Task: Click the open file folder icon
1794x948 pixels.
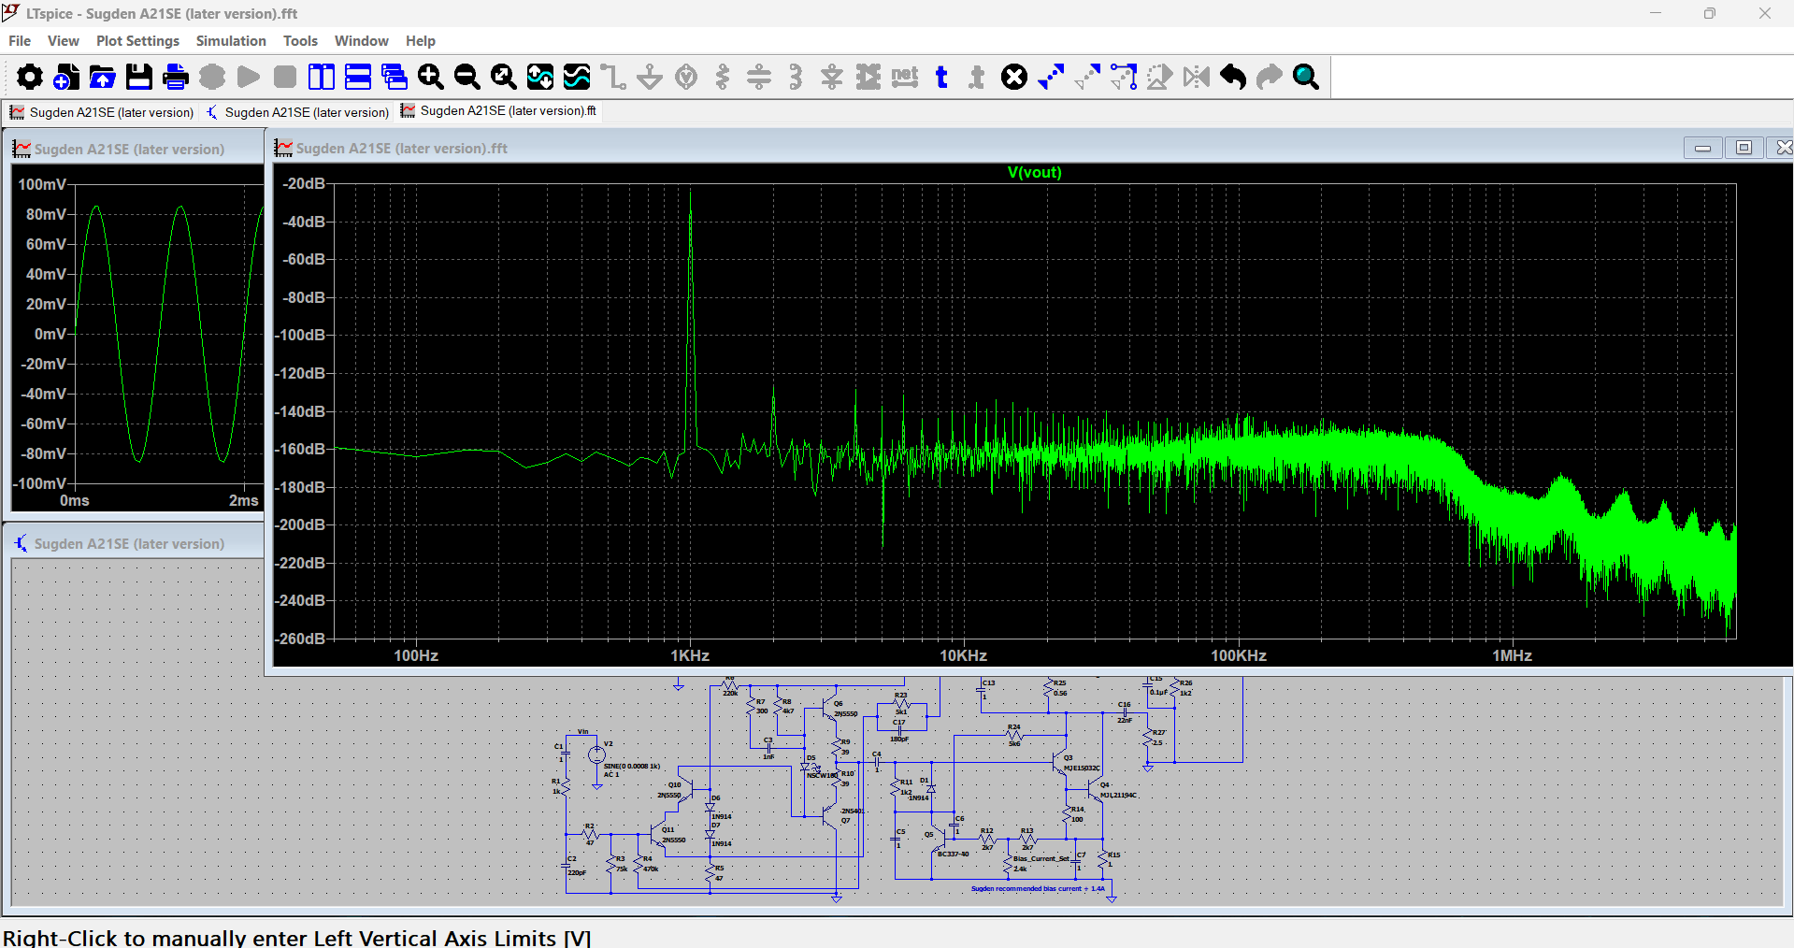Action: [x=103, y=77]
